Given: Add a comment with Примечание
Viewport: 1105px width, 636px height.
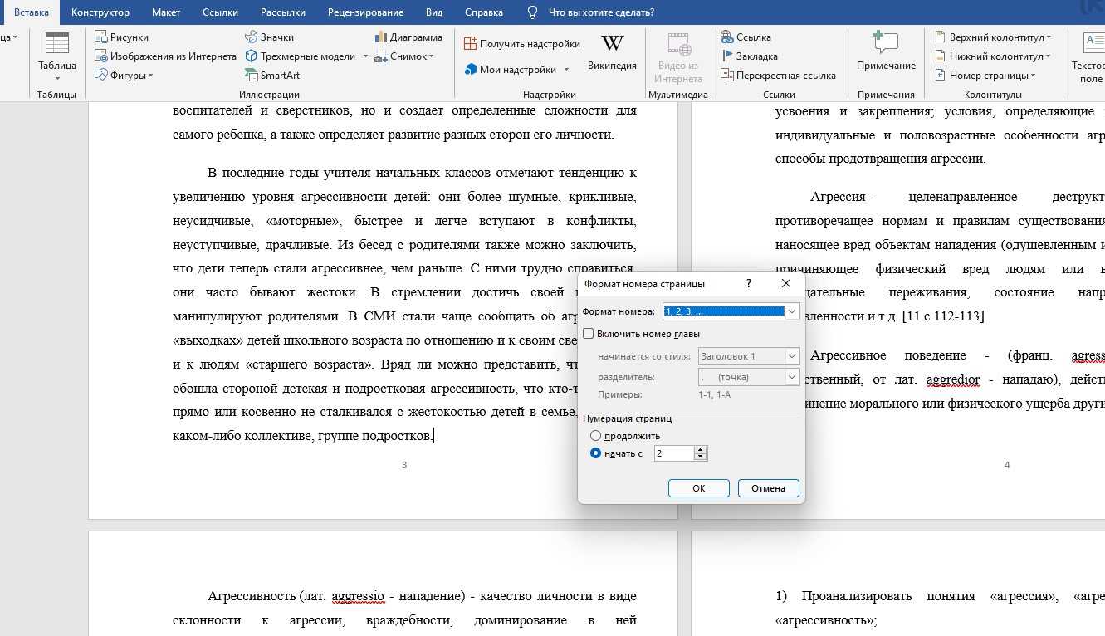Looking at the screenshot, I should pyautogui.click(x=886, y=51).
